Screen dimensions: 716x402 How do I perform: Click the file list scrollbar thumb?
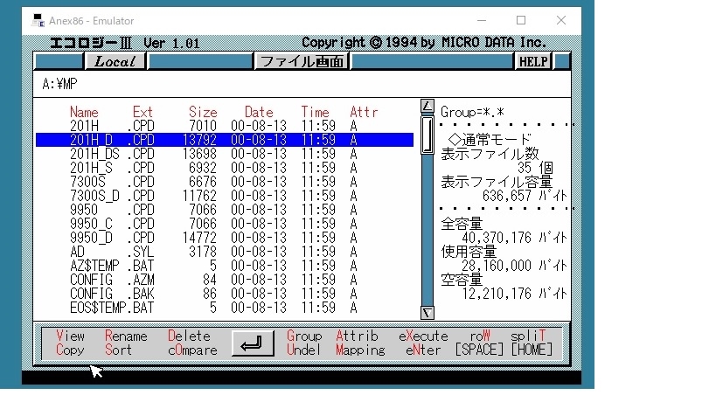pyautogui.click(x=427, y=135)
